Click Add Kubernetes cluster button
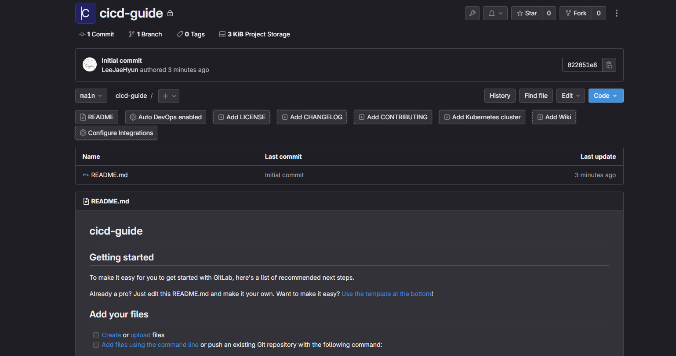The height and width of the screenshot is (356, 676). coord(482,117)
